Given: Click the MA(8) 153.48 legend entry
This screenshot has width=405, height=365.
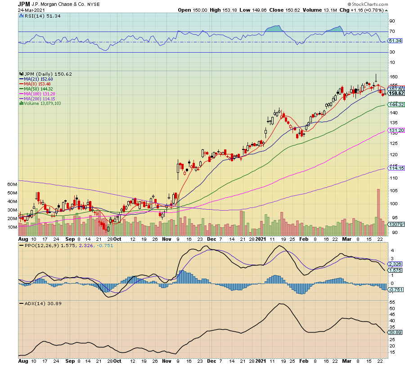Looking at the screenshot, I should tap(35, 84).
